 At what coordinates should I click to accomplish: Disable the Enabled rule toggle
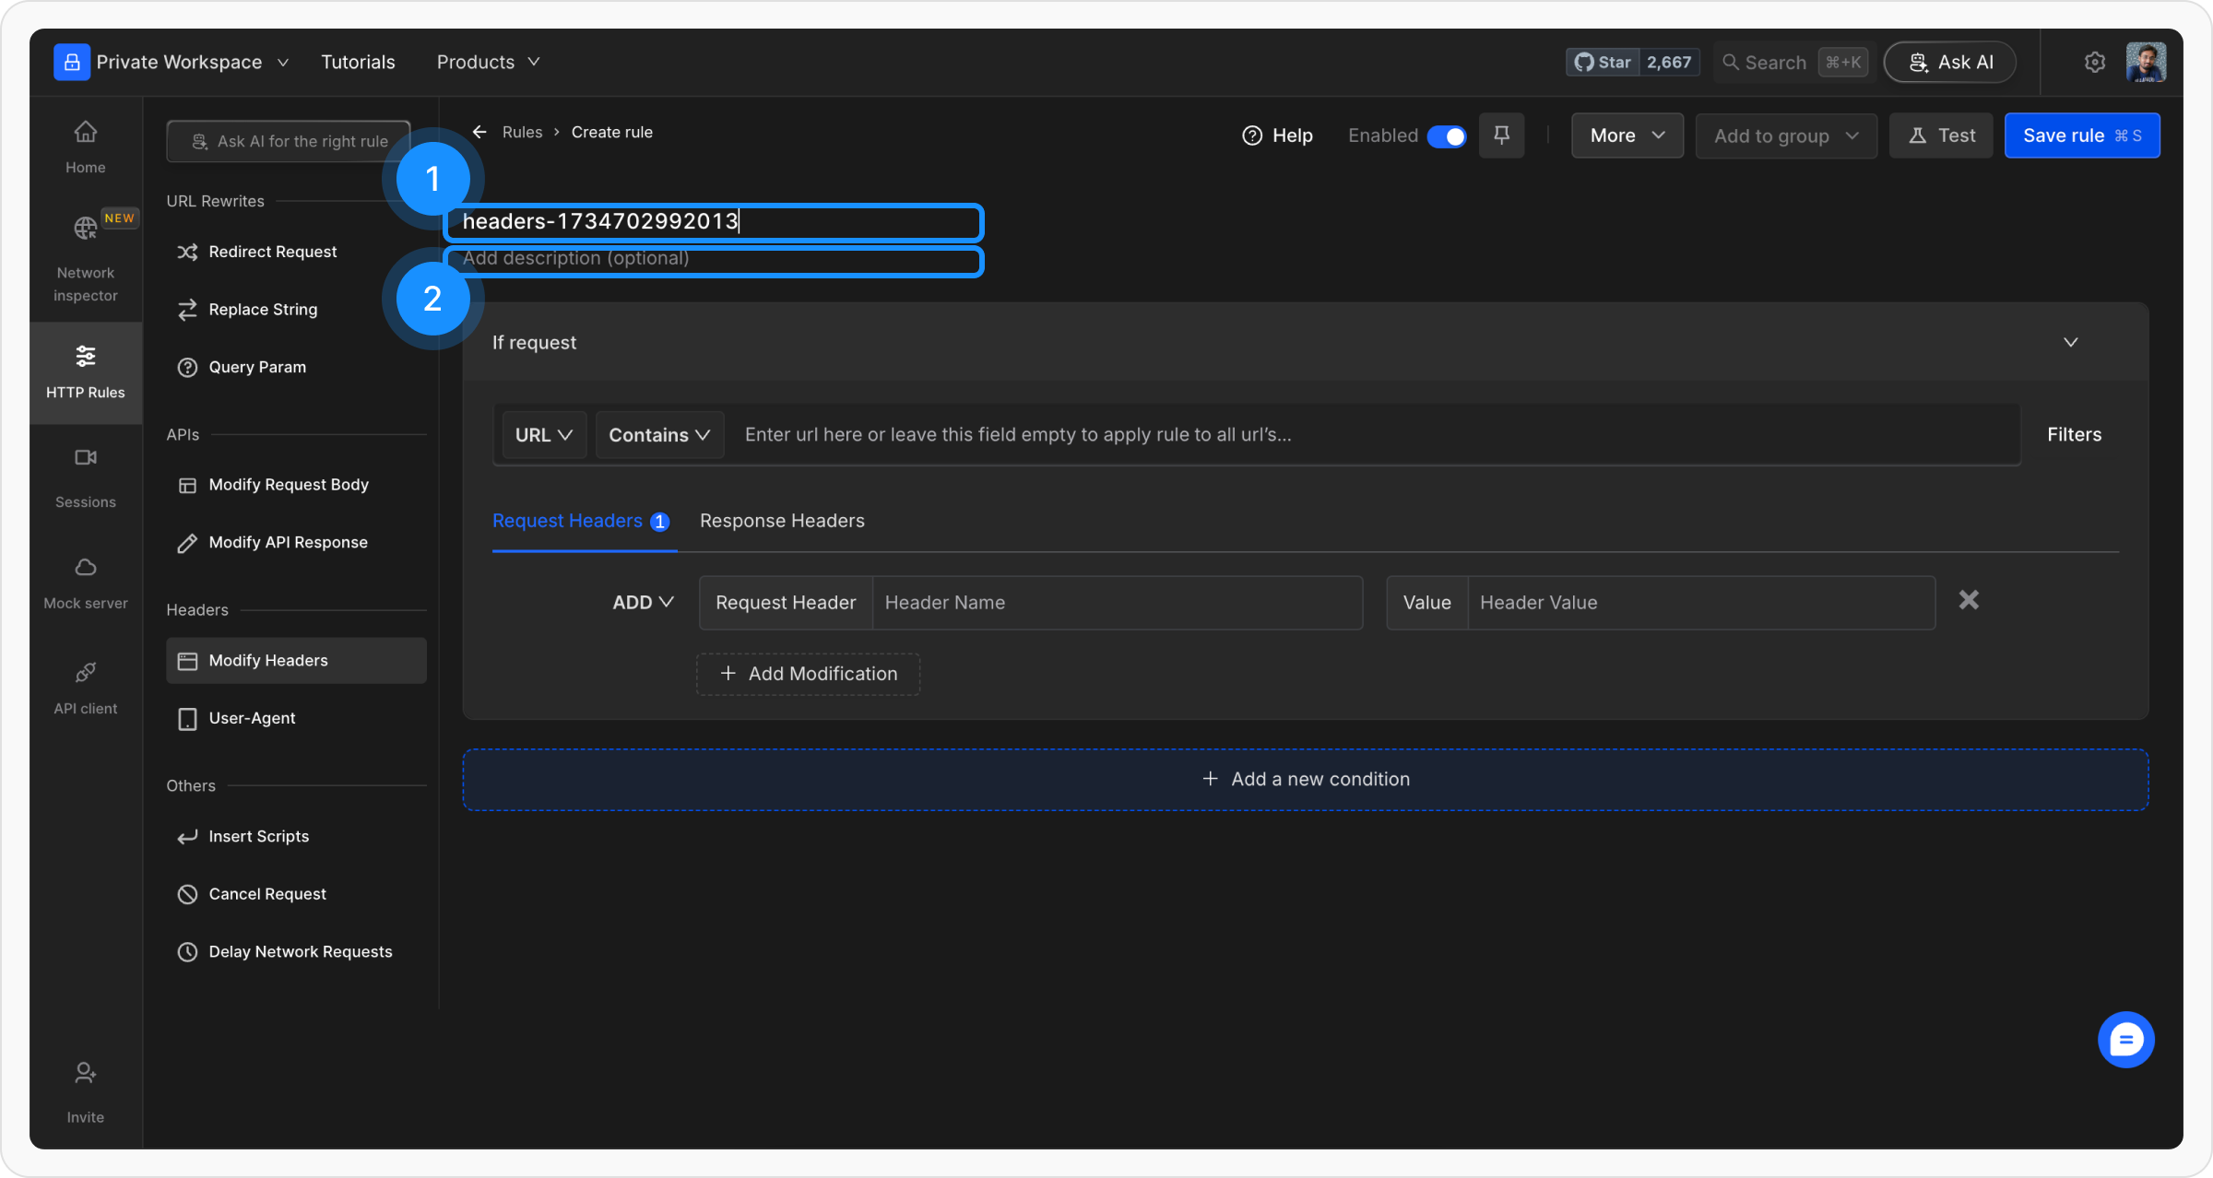tap(1446, 136)
